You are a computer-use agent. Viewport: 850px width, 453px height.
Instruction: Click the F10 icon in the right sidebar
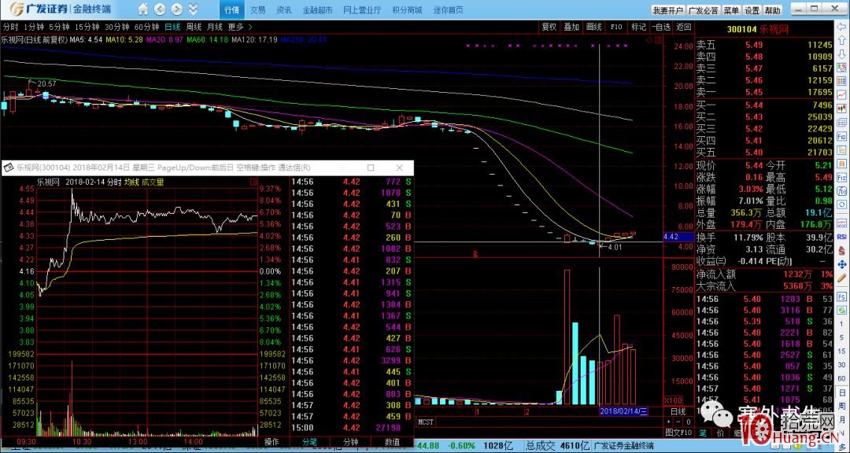(842, 137)
